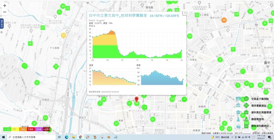Zoom out the map with minus button
Screen dimensions: 274x140
pos(5,12)
